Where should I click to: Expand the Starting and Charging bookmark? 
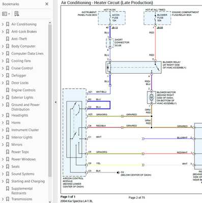tap(3, 181)
